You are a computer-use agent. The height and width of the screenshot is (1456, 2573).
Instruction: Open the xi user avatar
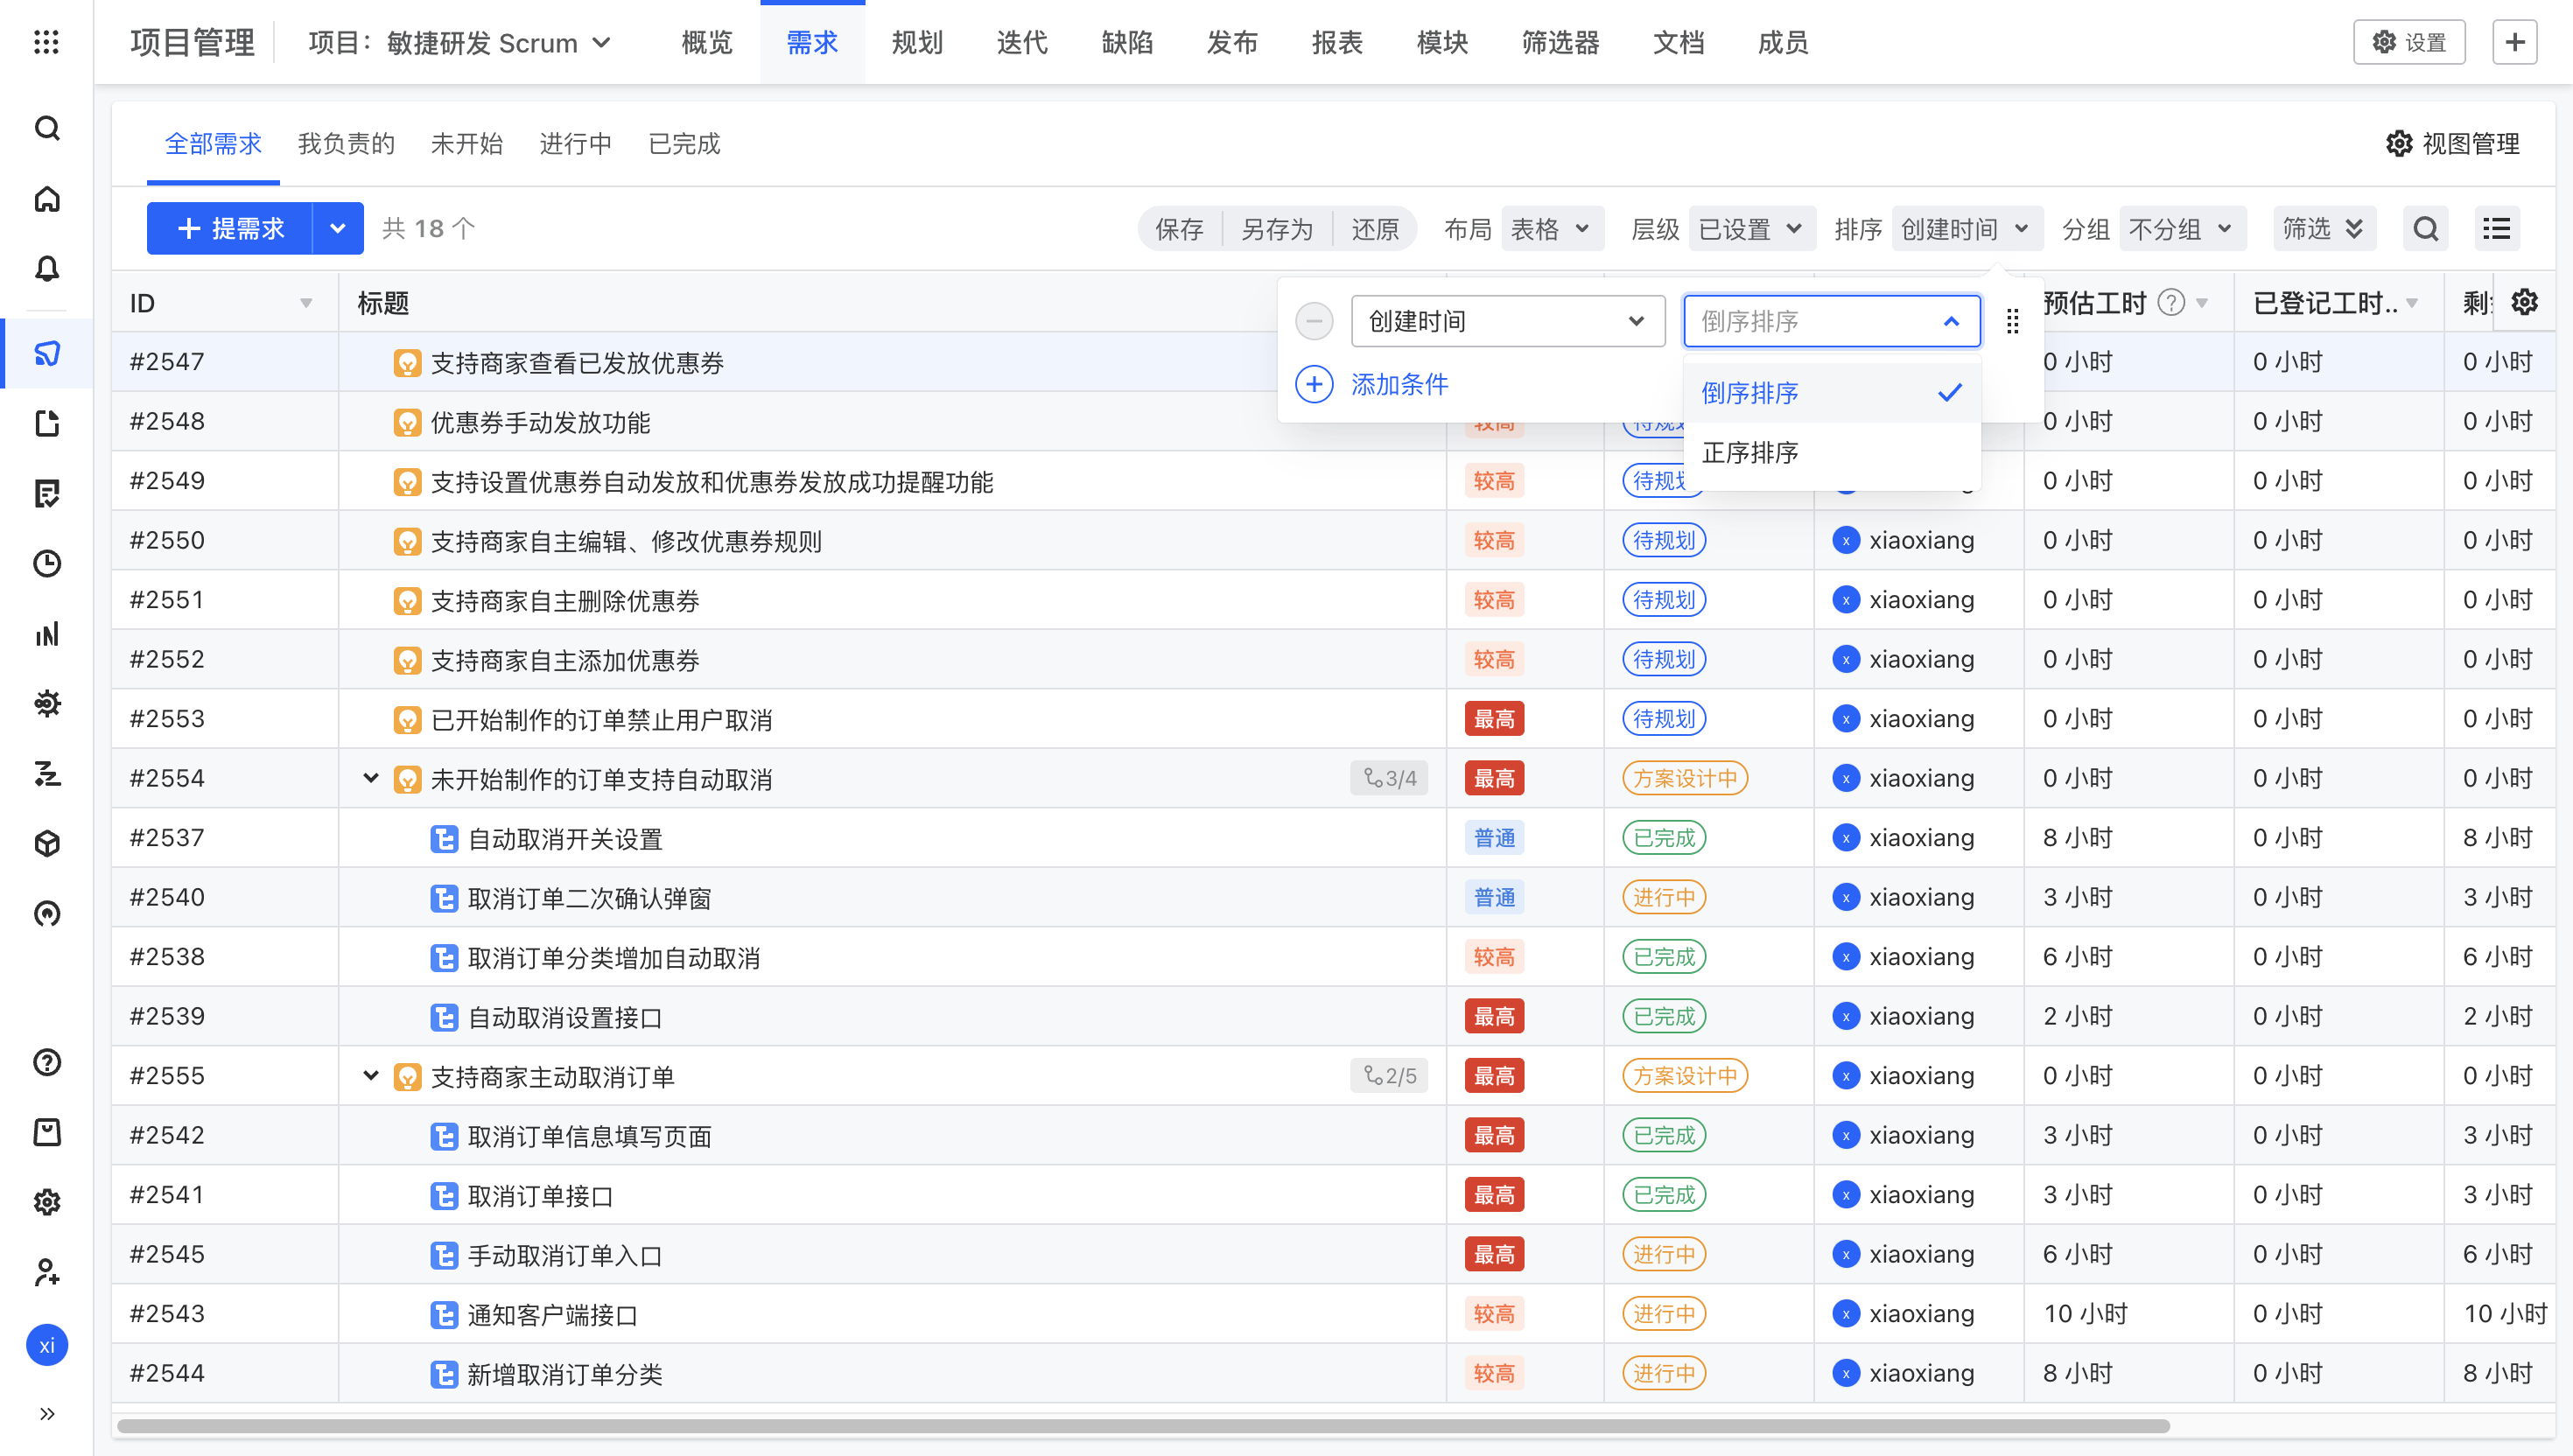pos(46,1345)
